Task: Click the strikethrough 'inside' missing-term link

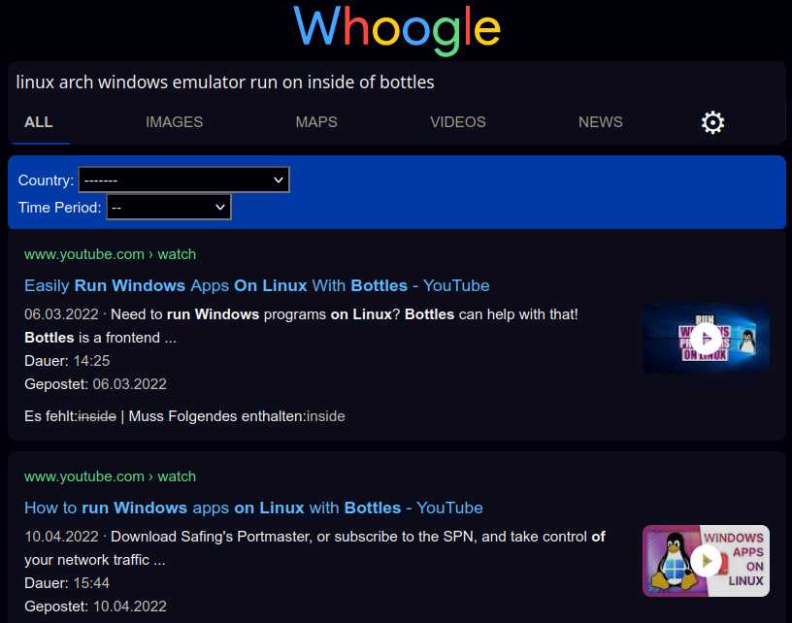Action: click(x=97, y=415)
